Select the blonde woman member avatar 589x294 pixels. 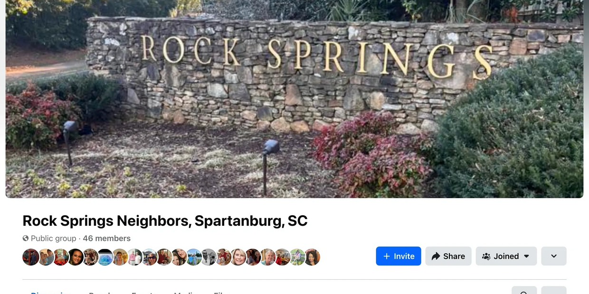(x=238, y=257)
